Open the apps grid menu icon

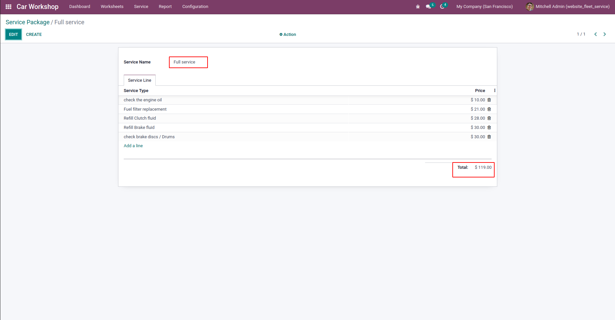click(x=9, y=7)
